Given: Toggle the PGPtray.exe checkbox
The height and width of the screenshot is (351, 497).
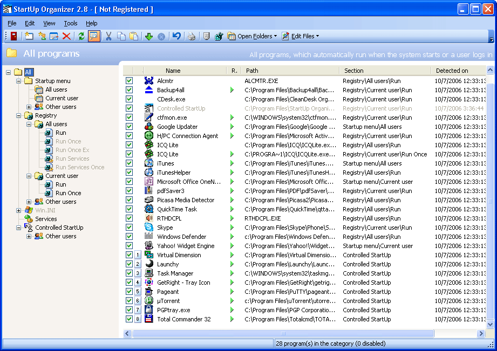Looking at the screenshot, I should click(129, 310).
